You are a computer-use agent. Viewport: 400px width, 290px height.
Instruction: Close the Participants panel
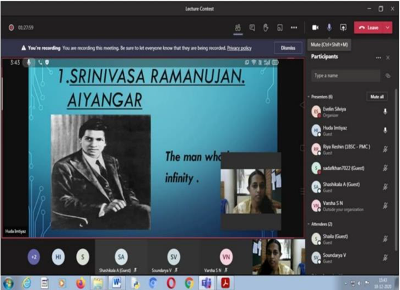tap(387, 57)
